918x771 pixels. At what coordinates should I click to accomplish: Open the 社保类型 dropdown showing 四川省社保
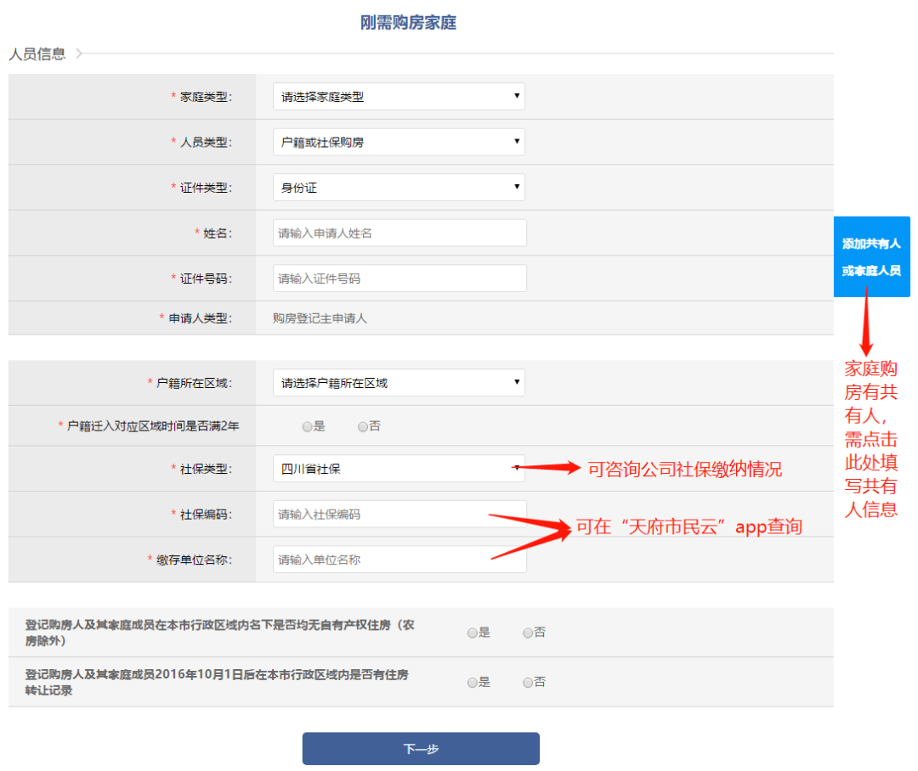399,469
